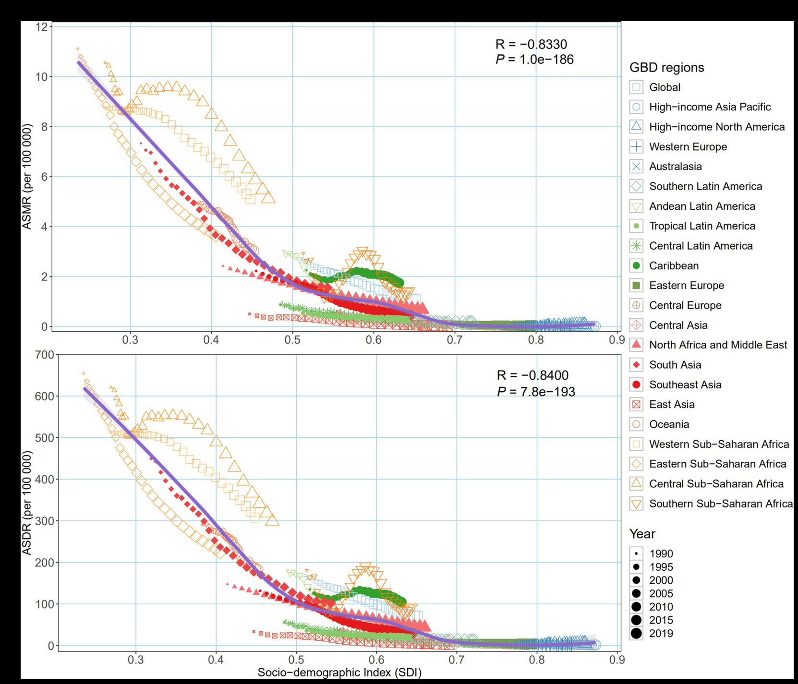Click the South Asia red diamond icon
The image size is (798, 684).
click(636, 365)
